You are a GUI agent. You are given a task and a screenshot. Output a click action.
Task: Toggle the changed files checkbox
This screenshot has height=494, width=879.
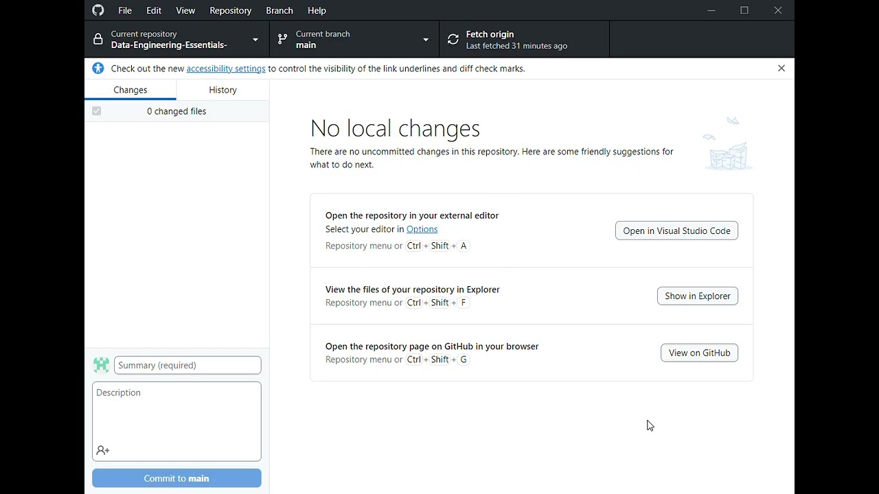97,111
